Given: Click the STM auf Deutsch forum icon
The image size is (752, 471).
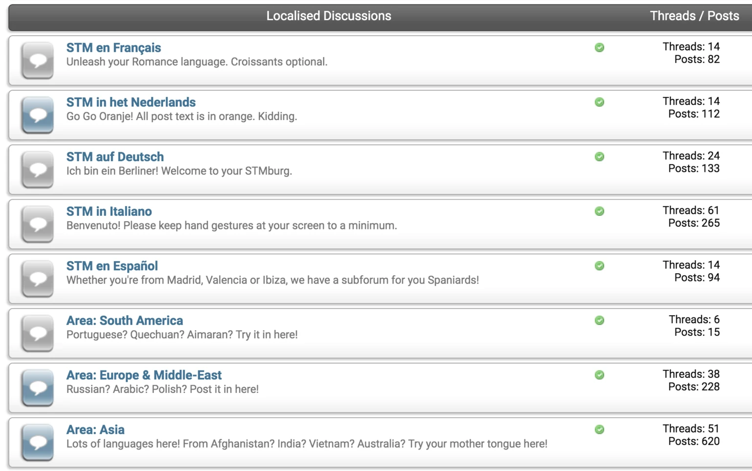Looking at the screenshot, I should pos(37,169).
